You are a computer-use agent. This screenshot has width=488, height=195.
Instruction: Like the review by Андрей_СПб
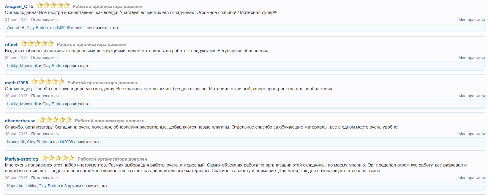click(471, 20)
